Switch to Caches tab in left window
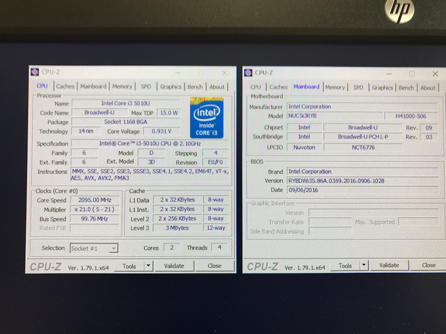The height and width of the screenshot is (334, 446). 65,87
